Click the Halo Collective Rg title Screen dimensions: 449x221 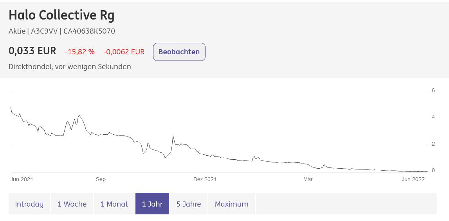pyautogui.click(x=61, y=15)
